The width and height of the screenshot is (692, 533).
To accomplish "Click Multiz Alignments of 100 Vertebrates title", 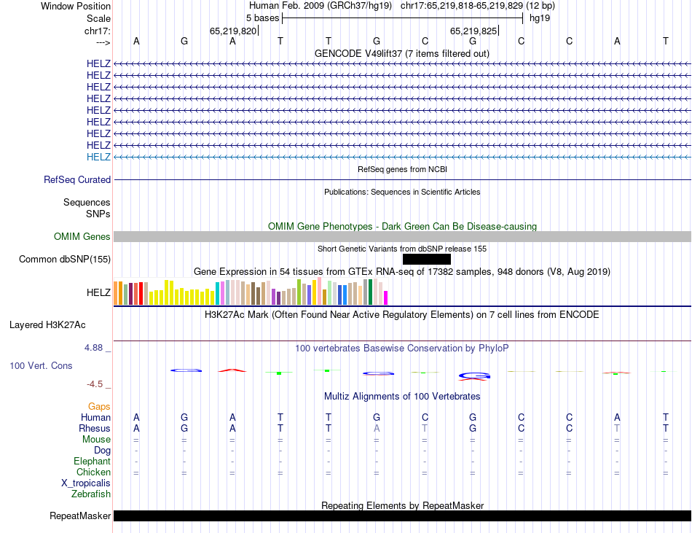I will coord(402,396).
